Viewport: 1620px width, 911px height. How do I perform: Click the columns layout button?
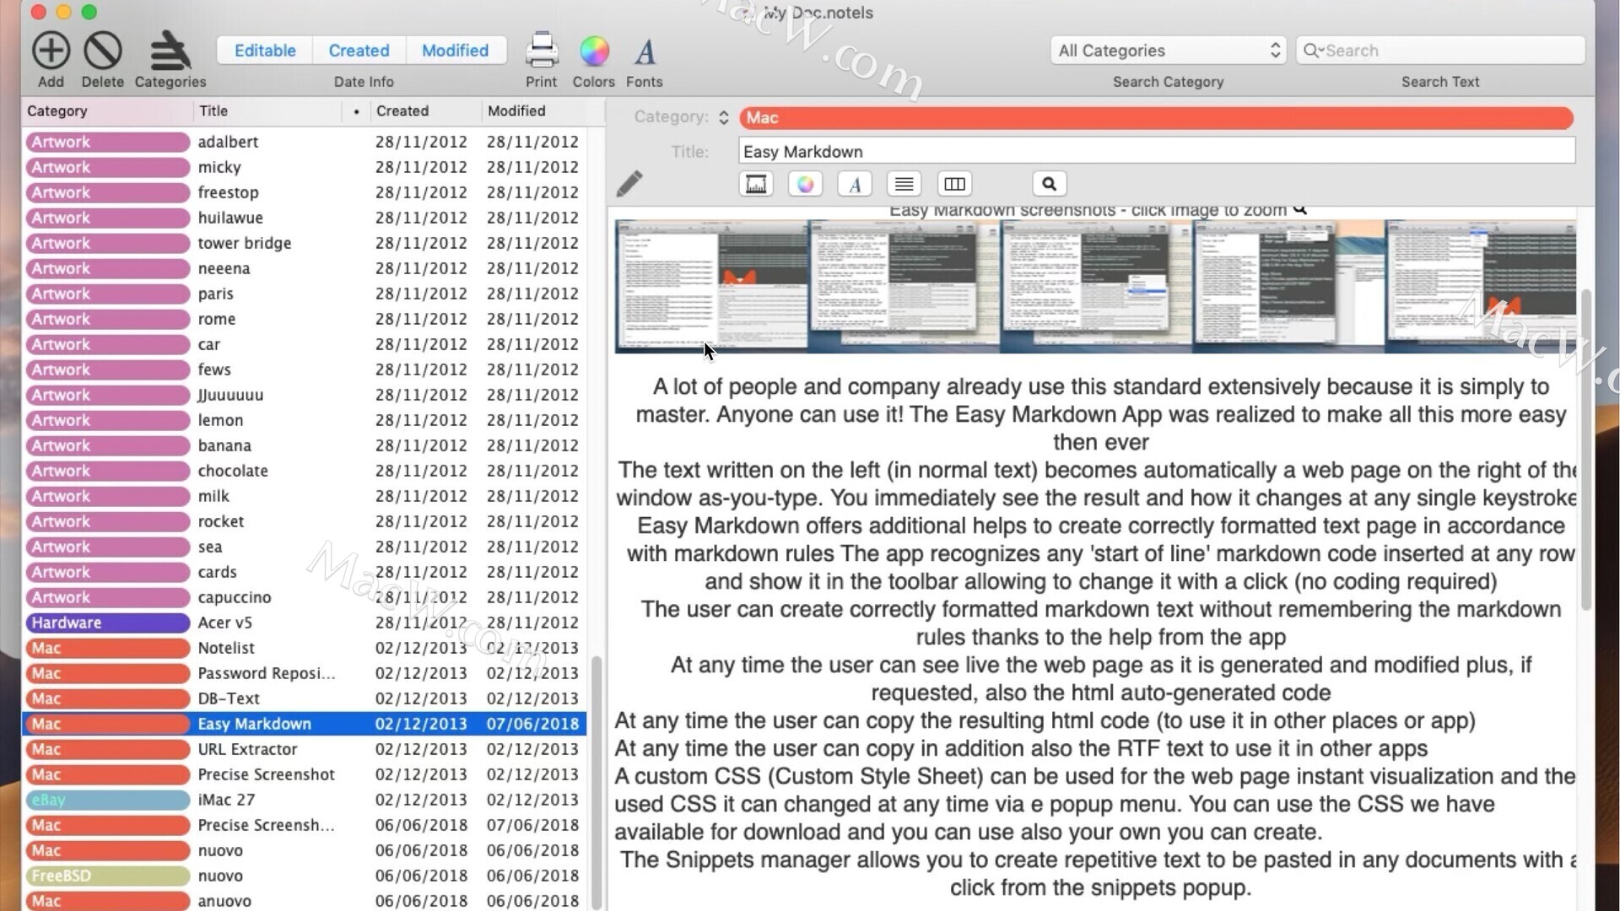954,184
